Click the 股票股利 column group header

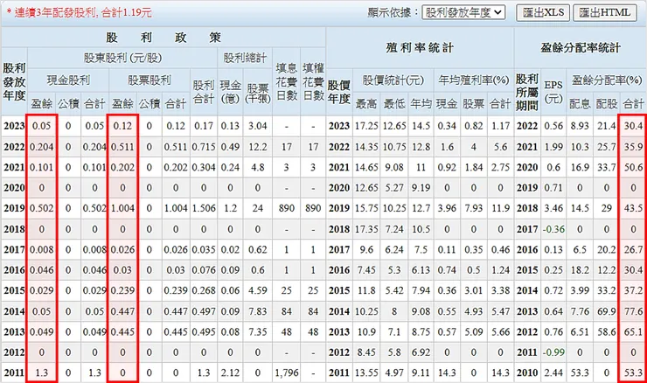pyautogui.click(x=149, y=80)
